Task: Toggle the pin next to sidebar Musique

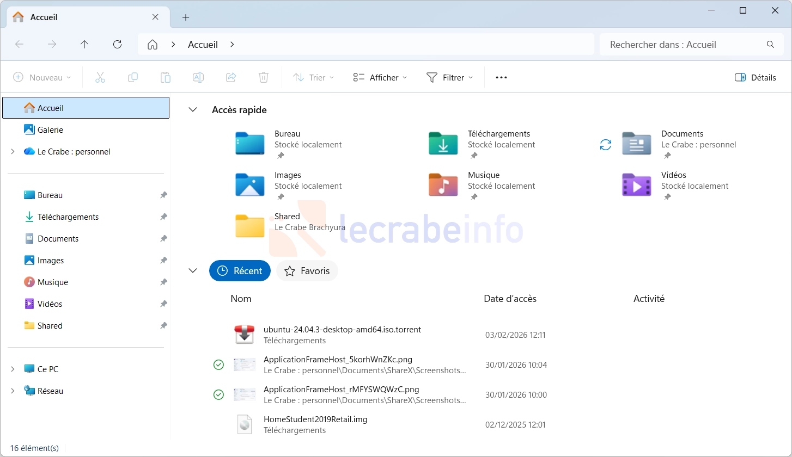Action: pyautogui.click(x=163, y=282)
